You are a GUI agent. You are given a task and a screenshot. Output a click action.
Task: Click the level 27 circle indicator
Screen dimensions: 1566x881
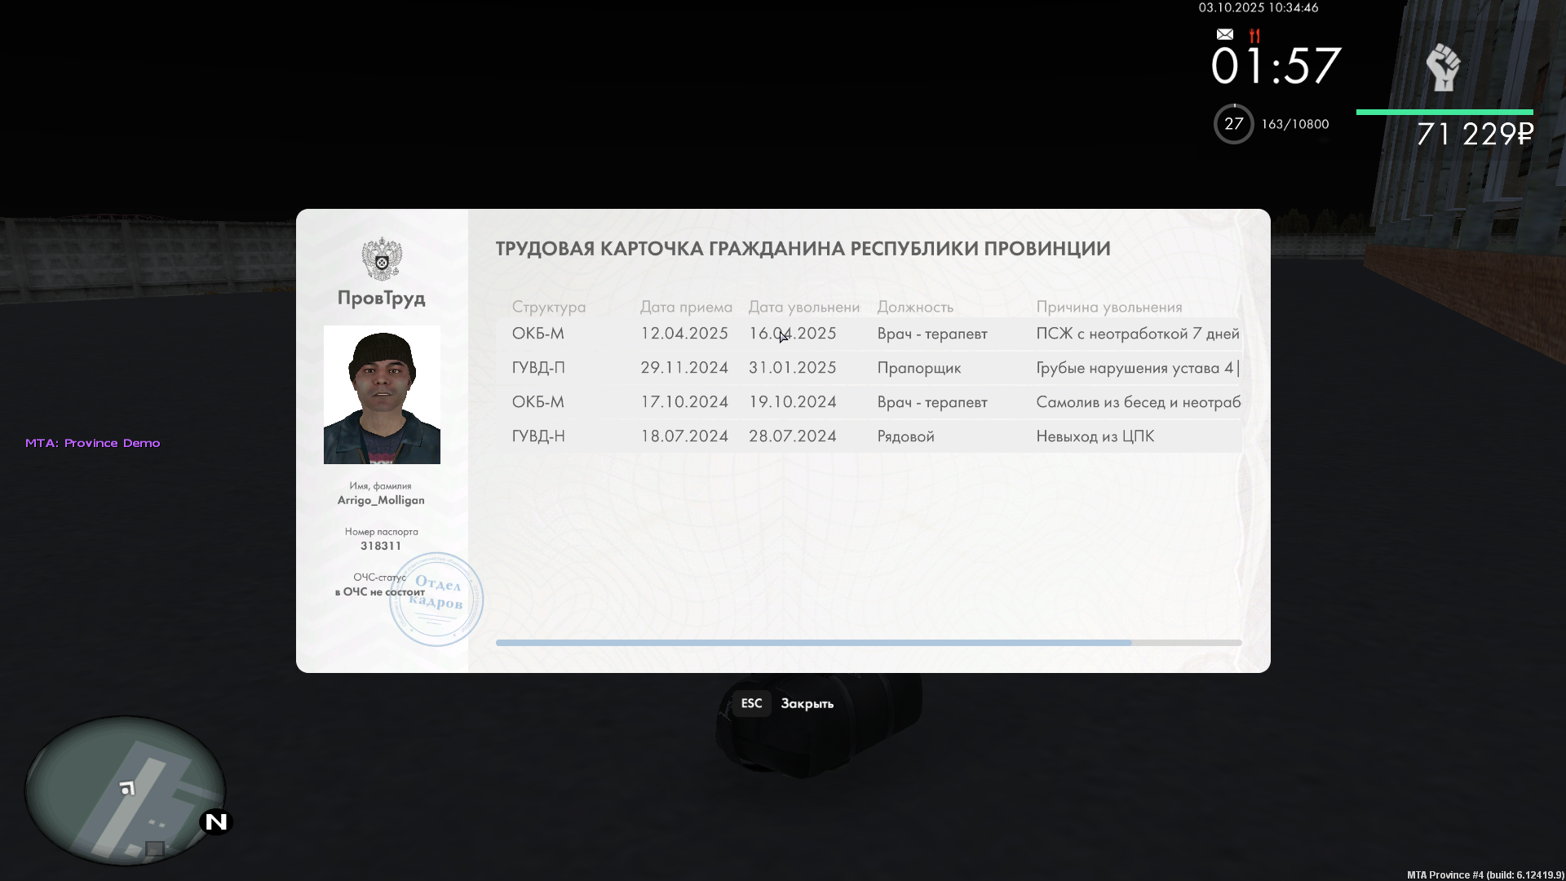pyautogui.click(x=1233, y=124)
